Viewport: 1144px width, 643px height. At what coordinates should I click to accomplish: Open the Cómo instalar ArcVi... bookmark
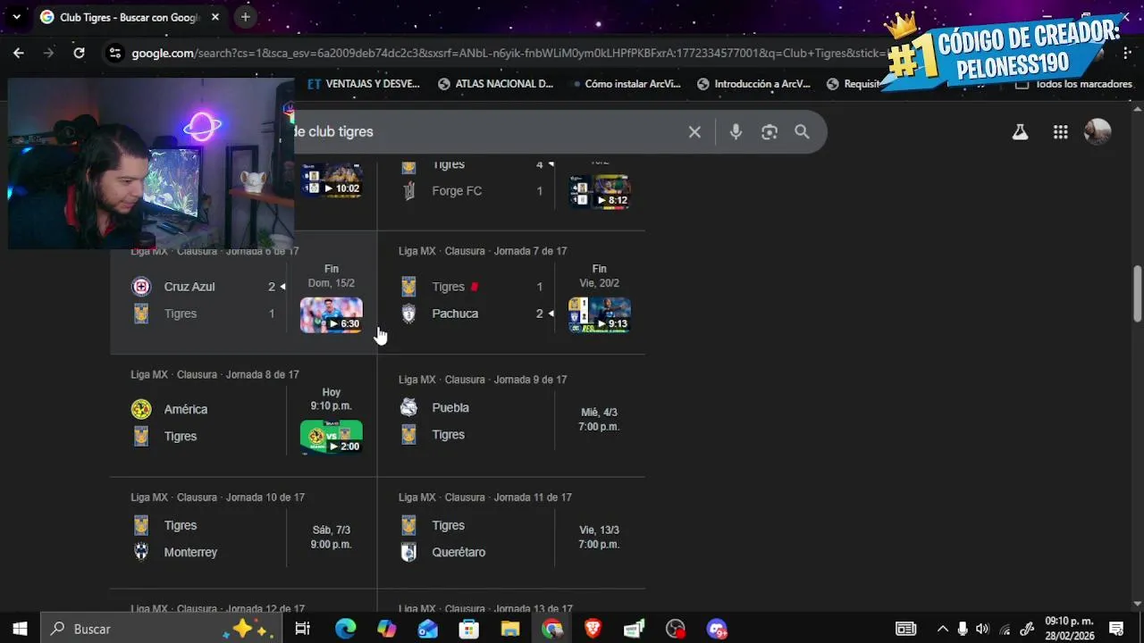pos(624,84)
